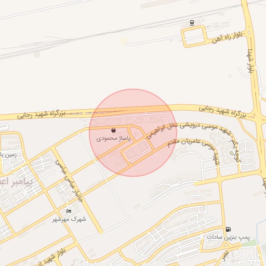The height and width of the screenshot is (266, 266).
Task: Click the پاساژ محمودی place label
Action: pos(113,138)
